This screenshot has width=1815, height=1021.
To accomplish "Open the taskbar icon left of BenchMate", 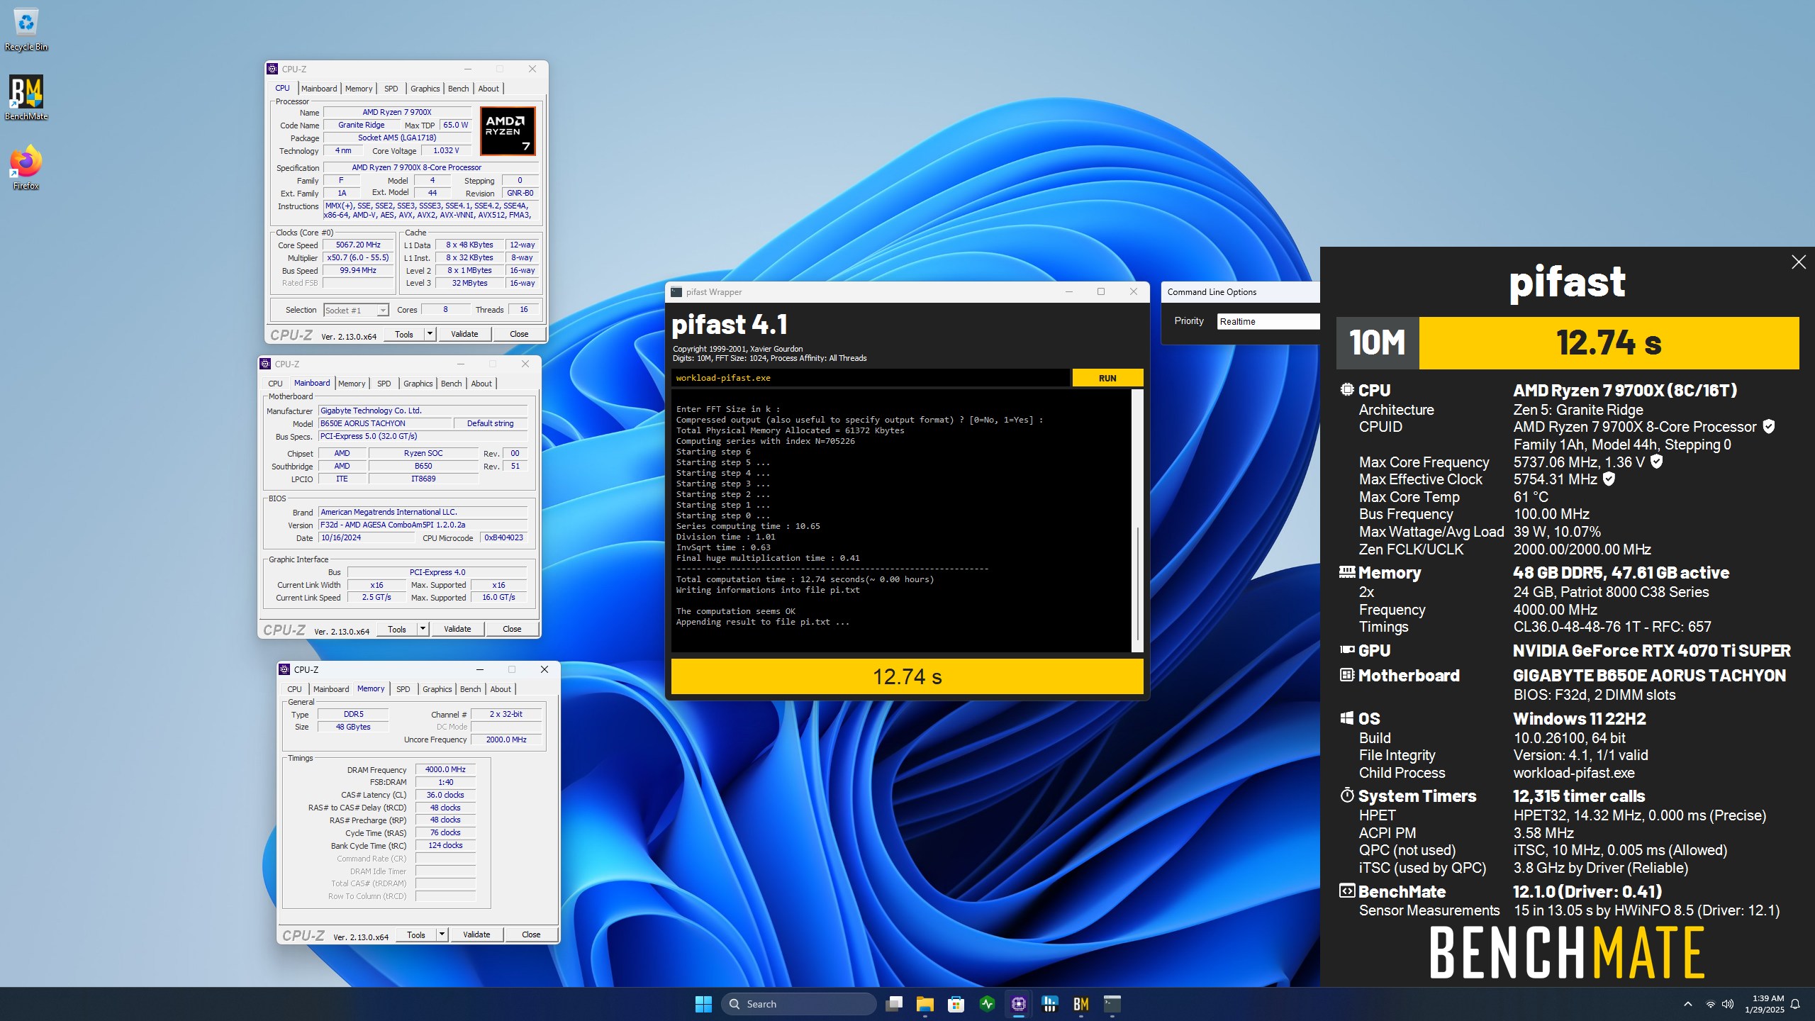I will coord(1049,1004).
